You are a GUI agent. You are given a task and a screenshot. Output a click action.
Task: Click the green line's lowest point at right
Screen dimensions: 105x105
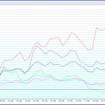104,93
